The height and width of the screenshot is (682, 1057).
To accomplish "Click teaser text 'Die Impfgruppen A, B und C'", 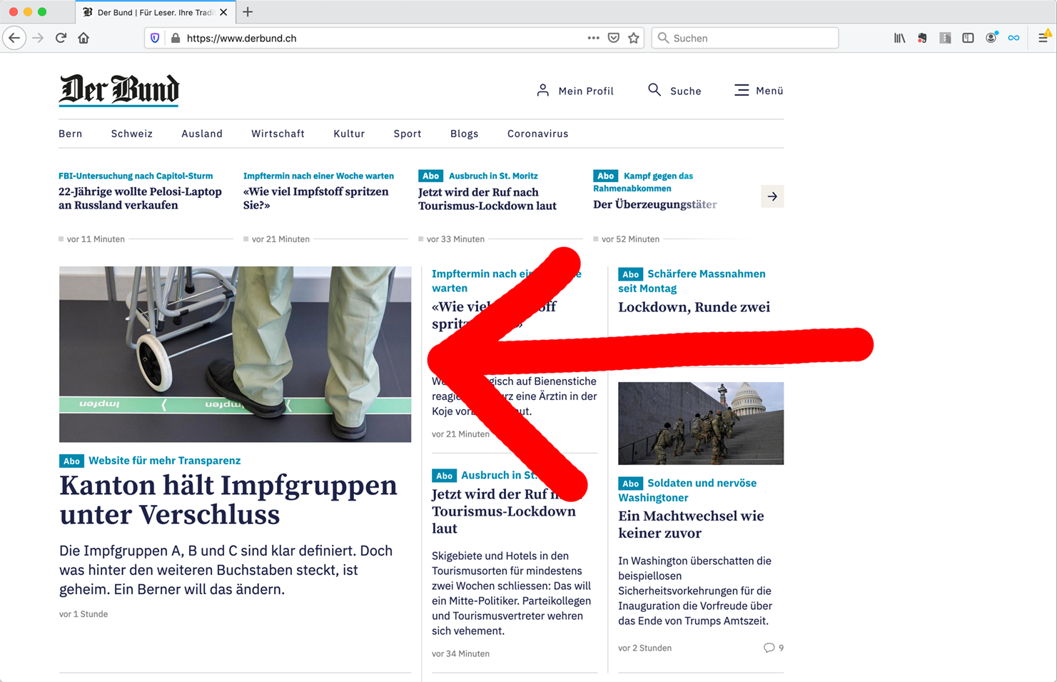I will click(x=226, y=570).
